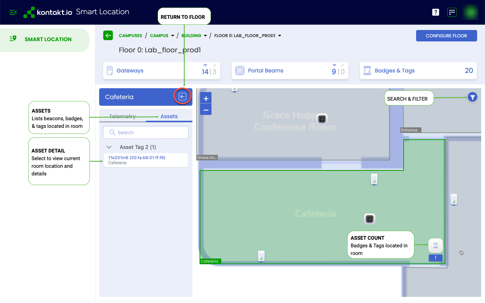Click the Floor 0: Lab_floor_prod1 heading
This screenshot has height=303, width=485.
[x=160, y=50]
